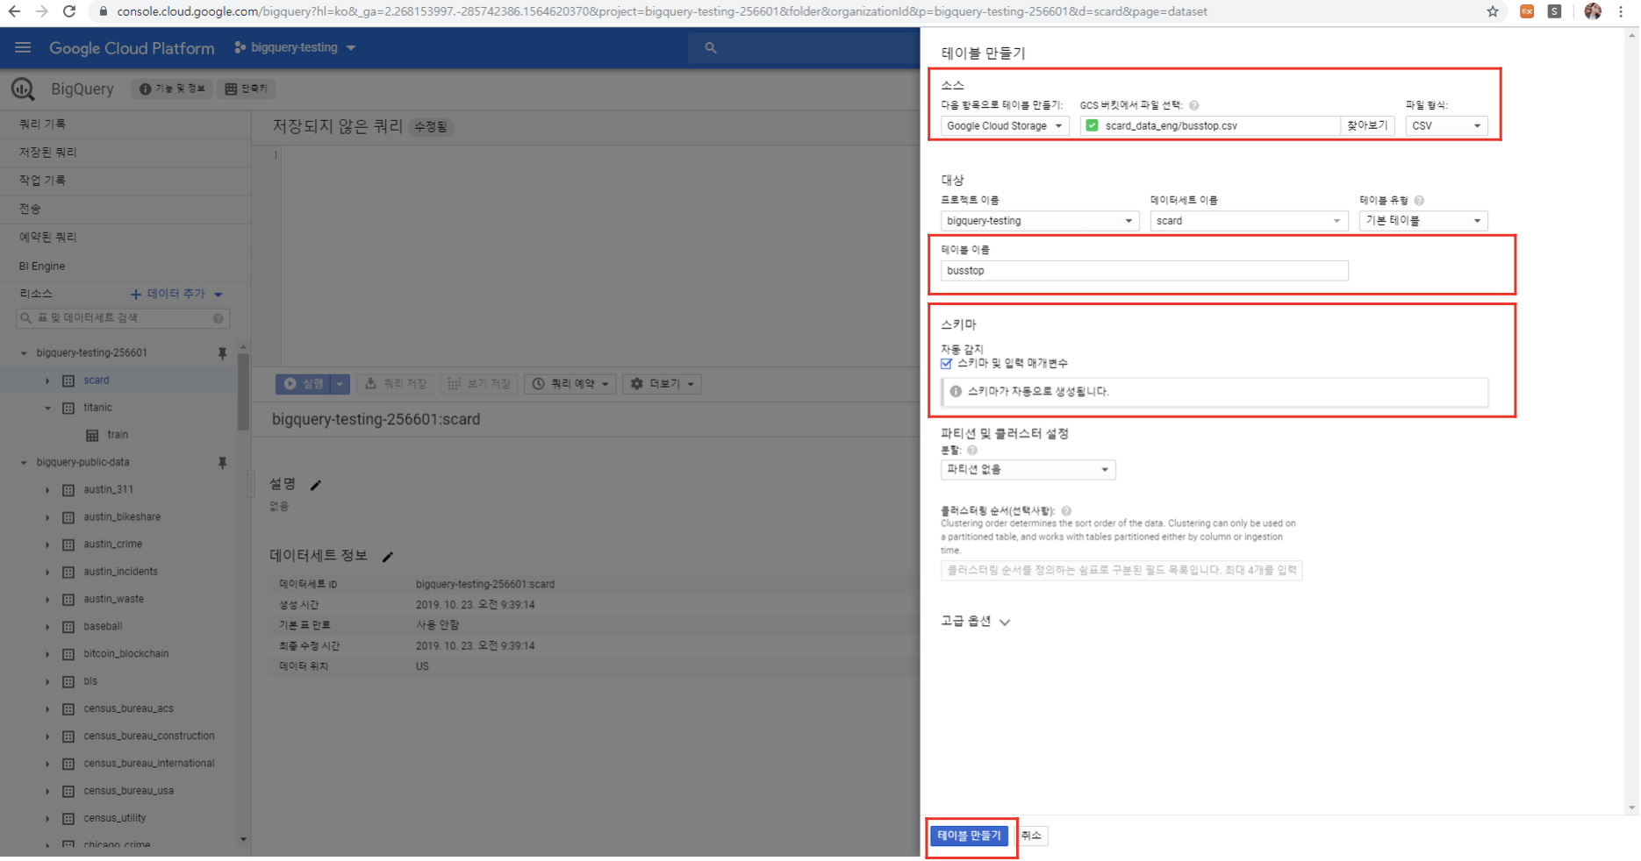Open the partitioning dropdown
The width and height of the screenshot is (1641, 861).
[x=1028, y=470]
